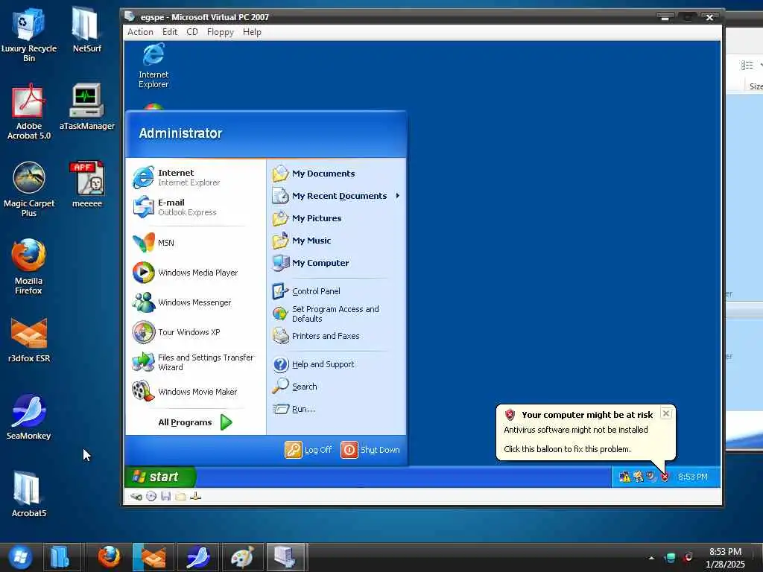Viewport: 763px width, 572px height.
Task: Click the CD drive status icon in Virtual PC
Action: 151,497
